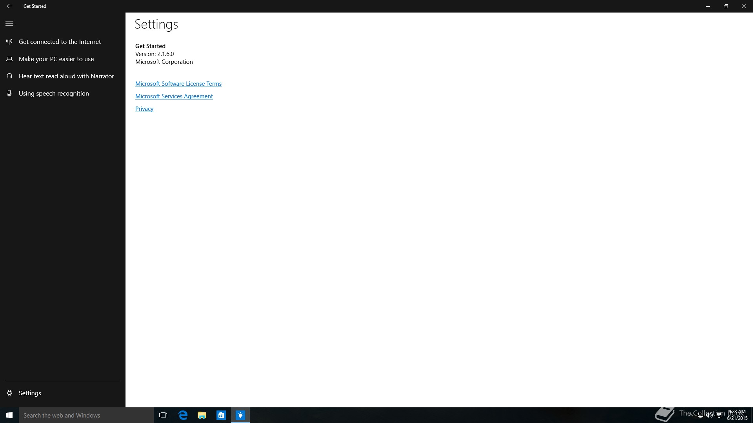Screen dimensions: 753x423
Task: Go back using the title bar arrow
Action: [9, 6]
